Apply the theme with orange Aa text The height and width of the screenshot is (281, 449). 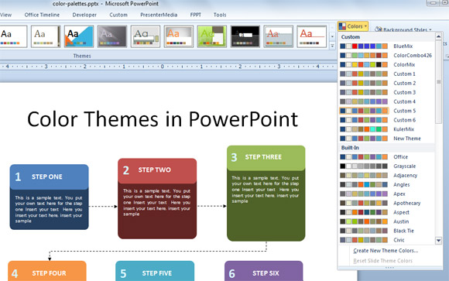(x=178, y=36)
